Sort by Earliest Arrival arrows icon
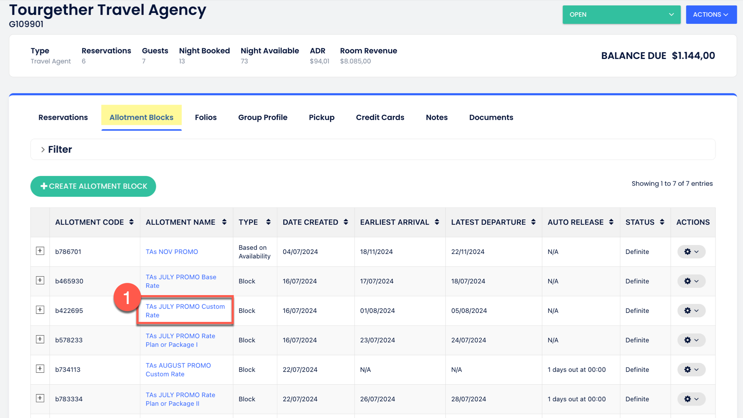 tap(437, 222)
